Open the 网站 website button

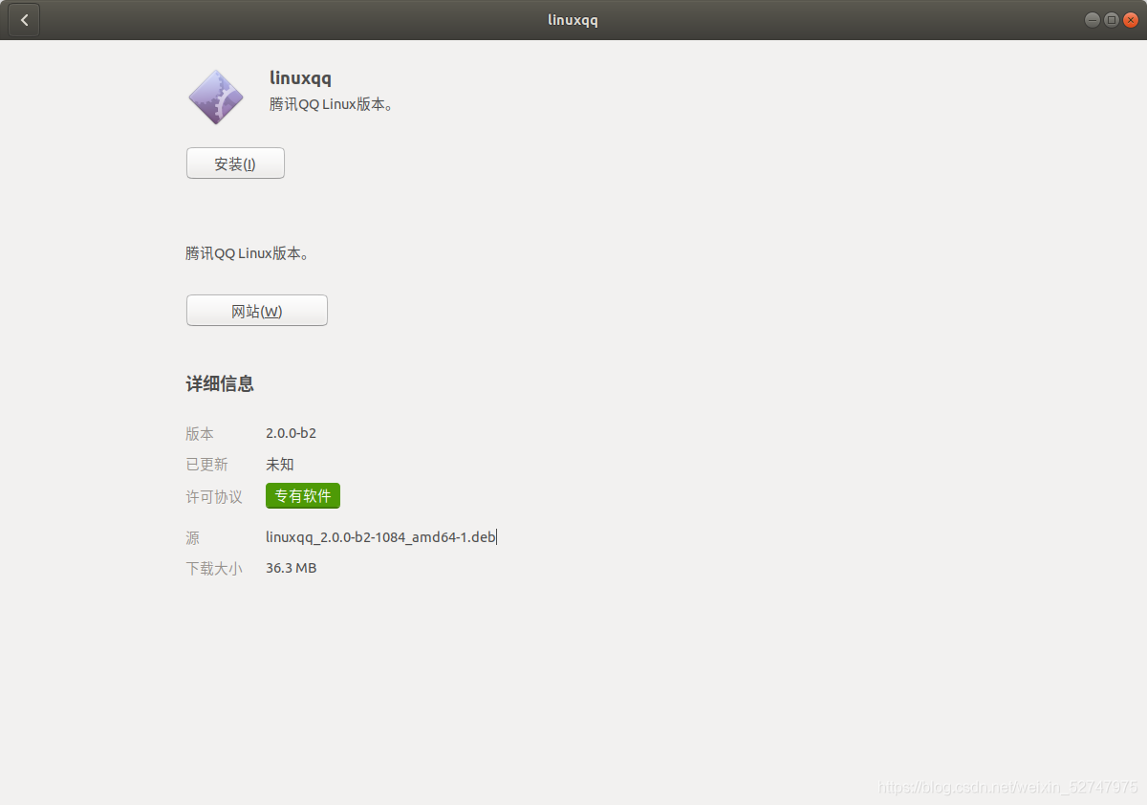[257, 311]
